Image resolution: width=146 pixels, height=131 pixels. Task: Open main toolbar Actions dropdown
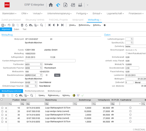tap(97, 25)
